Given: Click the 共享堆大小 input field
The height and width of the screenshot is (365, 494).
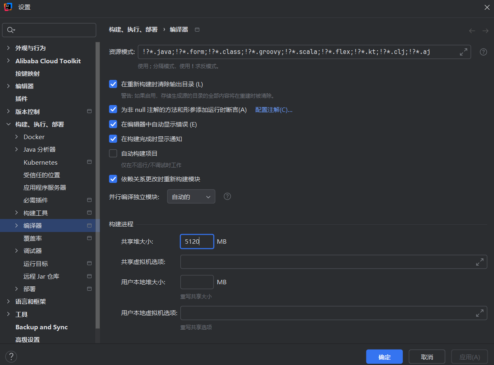Looking at the screenshot, I should [x=197, y=241].
